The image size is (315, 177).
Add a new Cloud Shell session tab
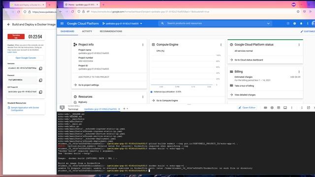click(124, 109)
